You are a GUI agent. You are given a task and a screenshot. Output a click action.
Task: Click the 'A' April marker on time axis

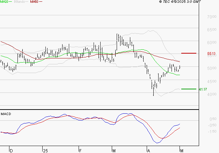click(x=148, y=151)
